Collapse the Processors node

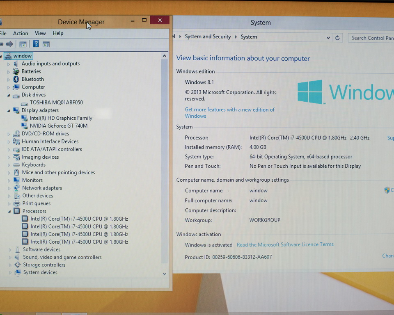[x=9, y=212]
